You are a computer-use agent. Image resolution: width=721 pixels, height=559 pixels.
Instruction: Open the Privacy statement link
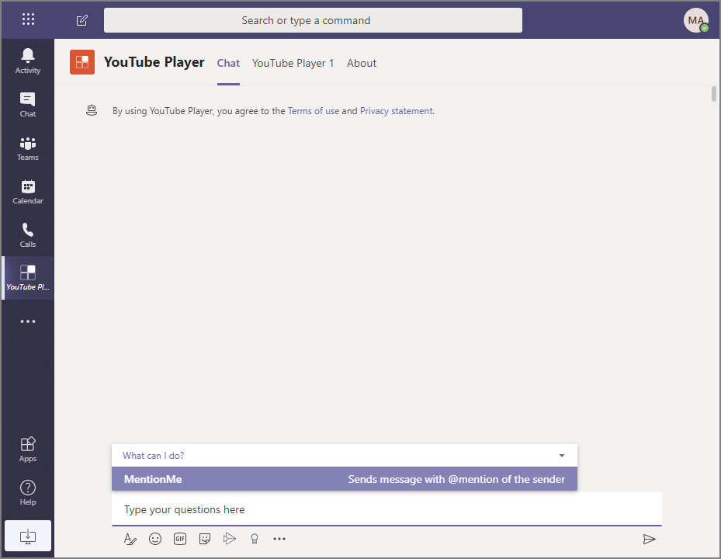[x=397, y=111]
